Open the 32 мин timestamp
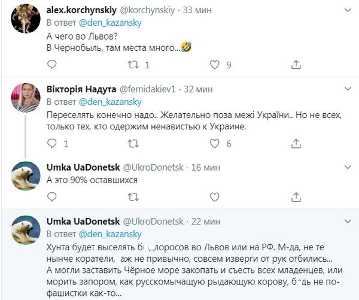This screenshot has height=300, width=359. click(197, 89)
